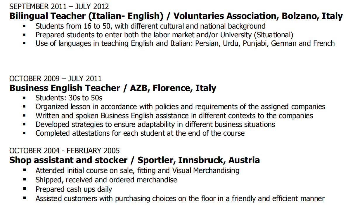Image resolution: width=348 pixels, height=206 pixels.
Task: Click the "Written and spoken Business English" line
Action: [x=174, y=116]
